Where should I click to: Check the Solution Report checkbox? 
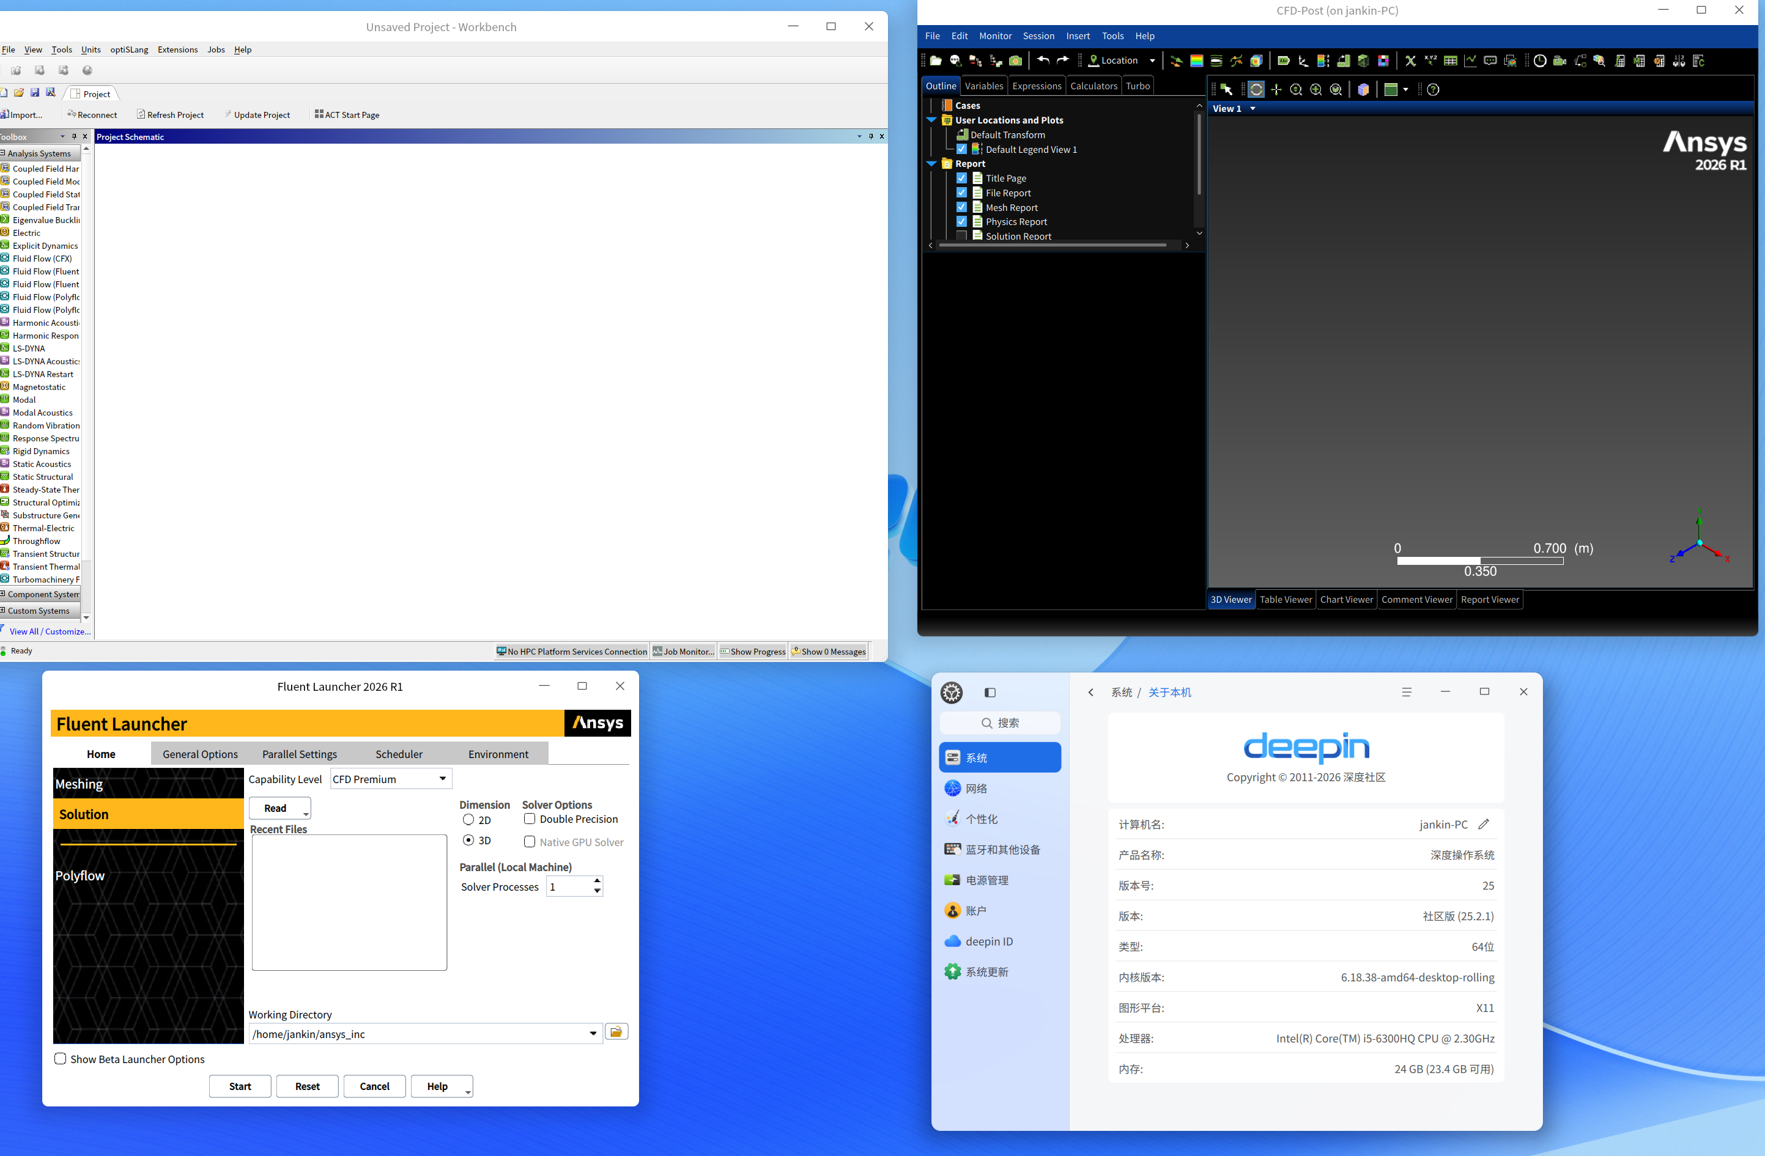pyautogui.click(x=962, y=236)
